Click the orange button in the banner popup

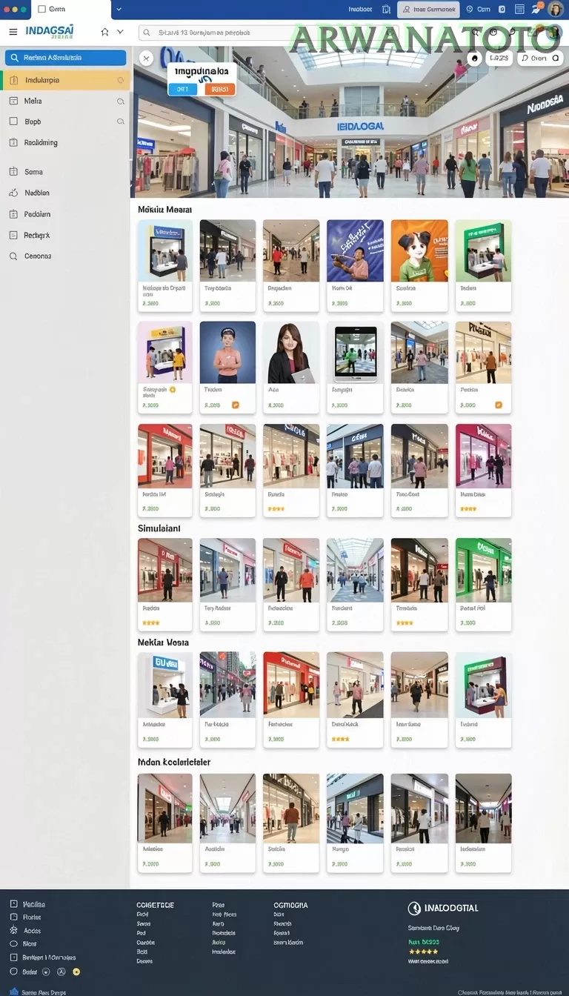pos(219,89)
